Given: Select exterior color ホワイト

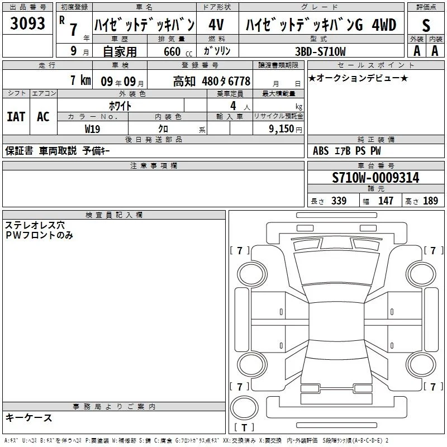Looking at the screenshot, I should tap(120, 106).
